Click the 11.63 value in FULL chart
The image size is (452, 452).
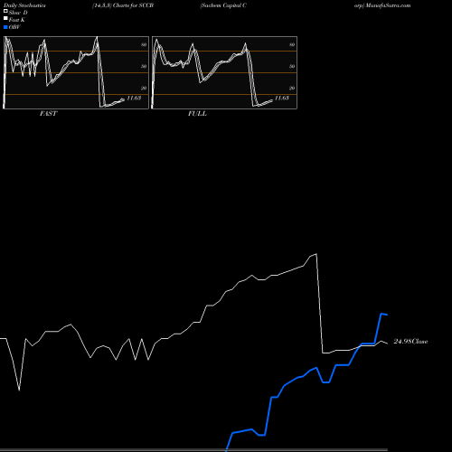pyautogui.click(x=282, y=98)
